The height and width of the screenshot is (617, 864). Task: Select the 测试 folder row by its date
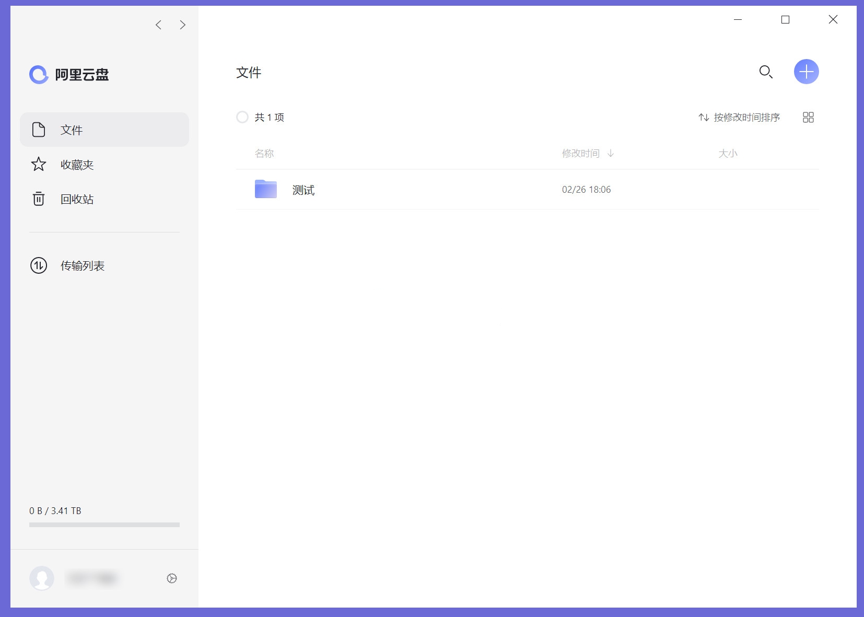coord(586,190)
